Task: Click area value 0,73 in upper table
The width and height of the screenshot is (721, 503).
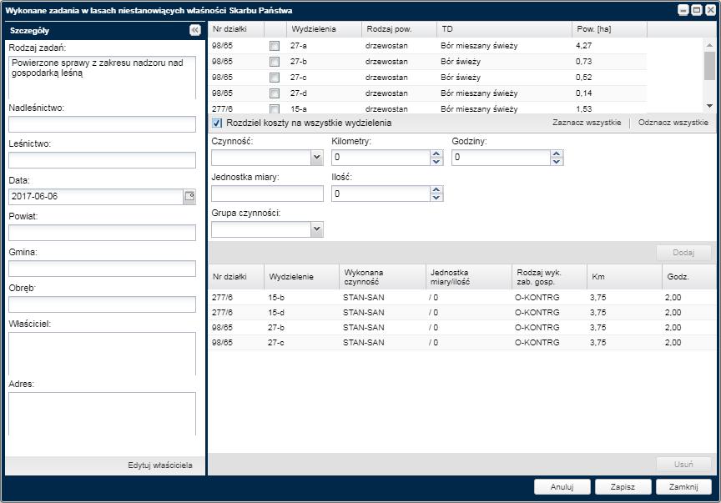Action: (583, 62)
